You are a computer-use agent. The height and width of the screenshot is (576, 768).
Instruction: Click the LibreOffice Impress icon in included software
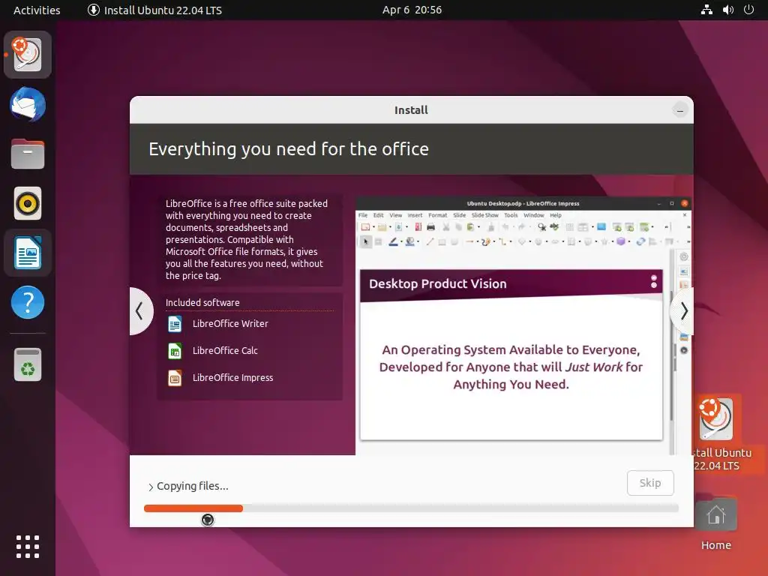pyautogui.click(x=175, y=378)
